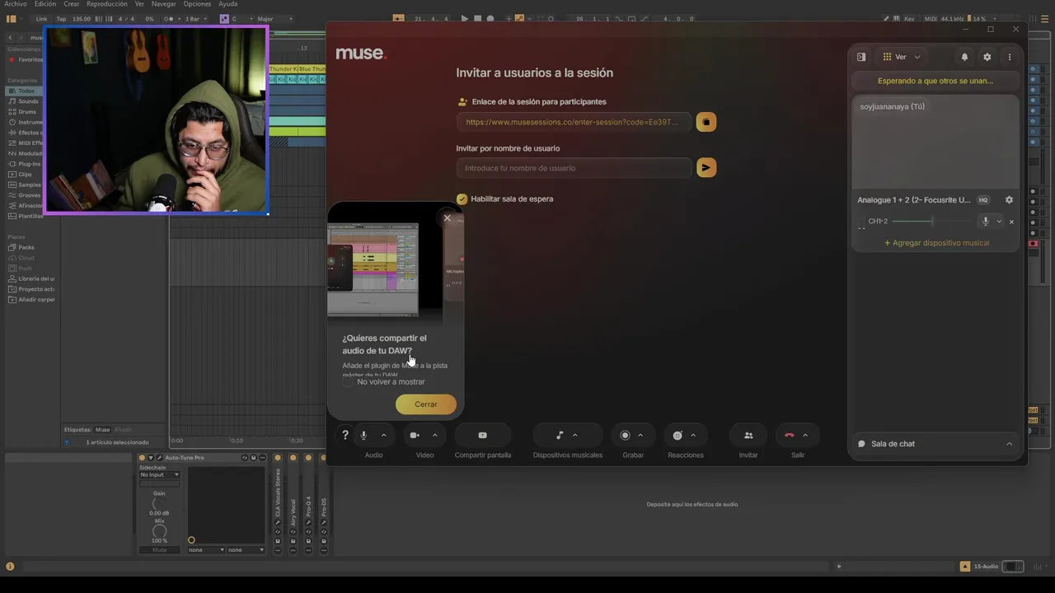Open Focusrite device settings gear
This screenshot has width=1055, height=593.
(x=1009, y=199)
